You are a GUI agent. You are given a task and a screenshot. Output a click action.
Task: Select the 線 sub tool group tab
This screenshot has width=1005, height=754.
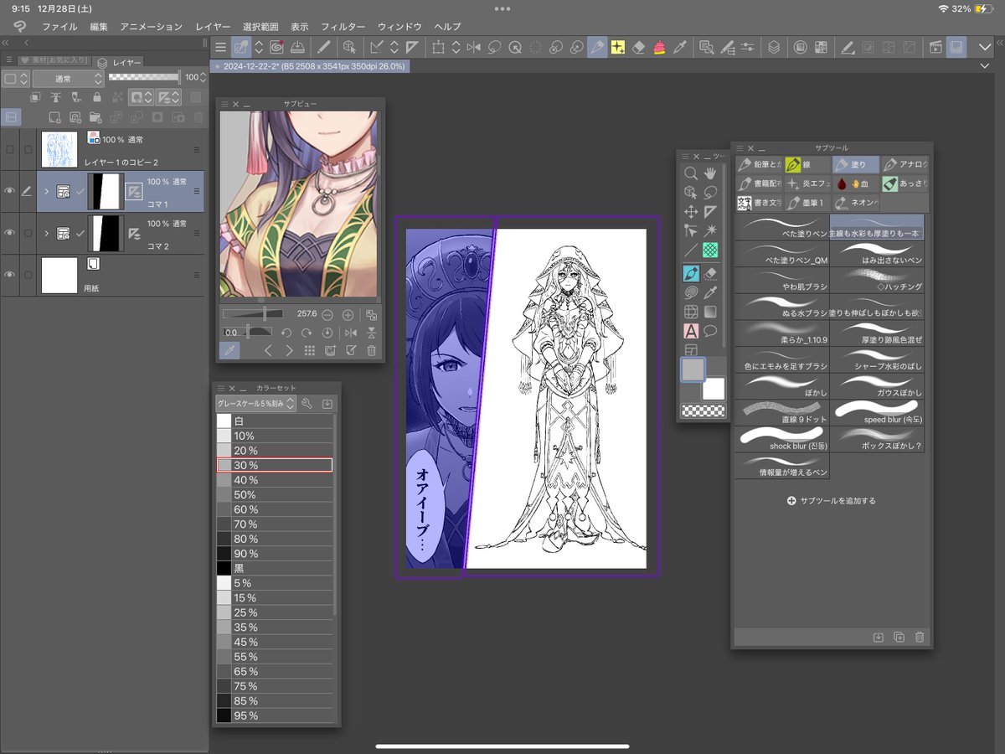(807, 165)
